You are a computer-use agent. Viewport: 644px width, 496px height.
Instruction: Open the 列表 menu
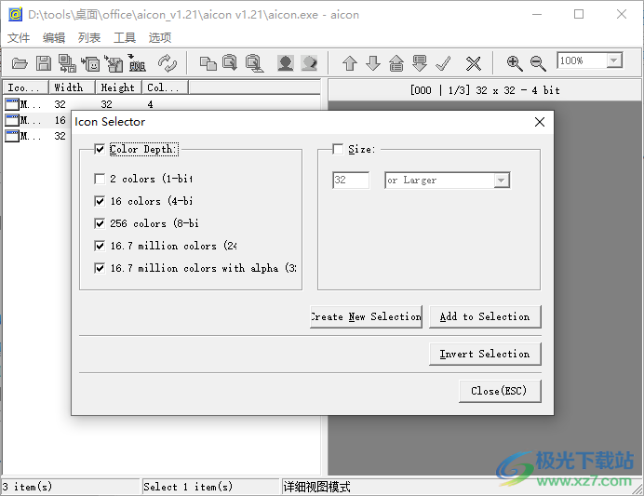89,38
